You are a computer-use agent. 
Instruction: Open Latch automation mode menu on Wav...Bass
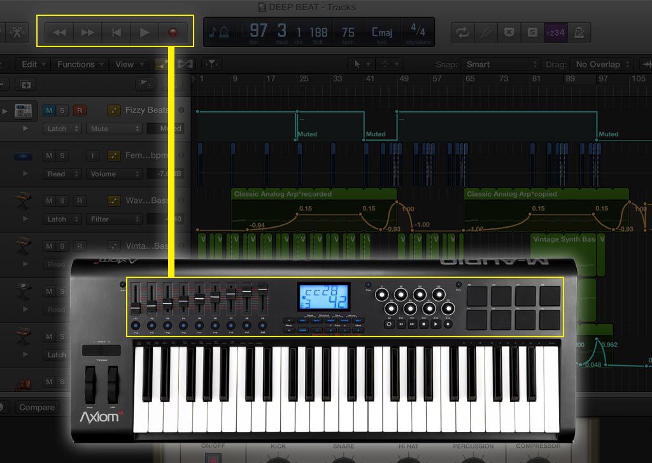(x=62, y=219)
